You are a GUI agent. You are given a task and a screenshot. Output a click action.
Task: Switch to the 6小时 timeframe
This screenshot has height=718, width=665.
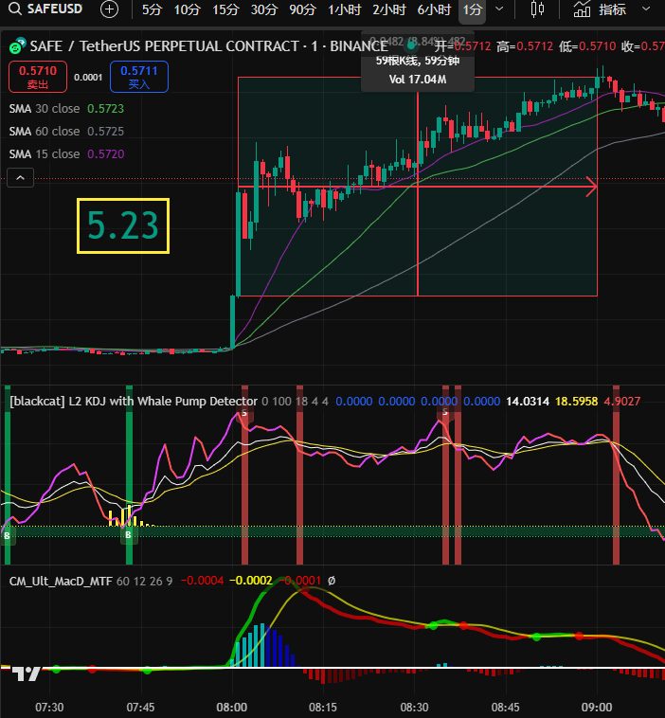(434, 9)
